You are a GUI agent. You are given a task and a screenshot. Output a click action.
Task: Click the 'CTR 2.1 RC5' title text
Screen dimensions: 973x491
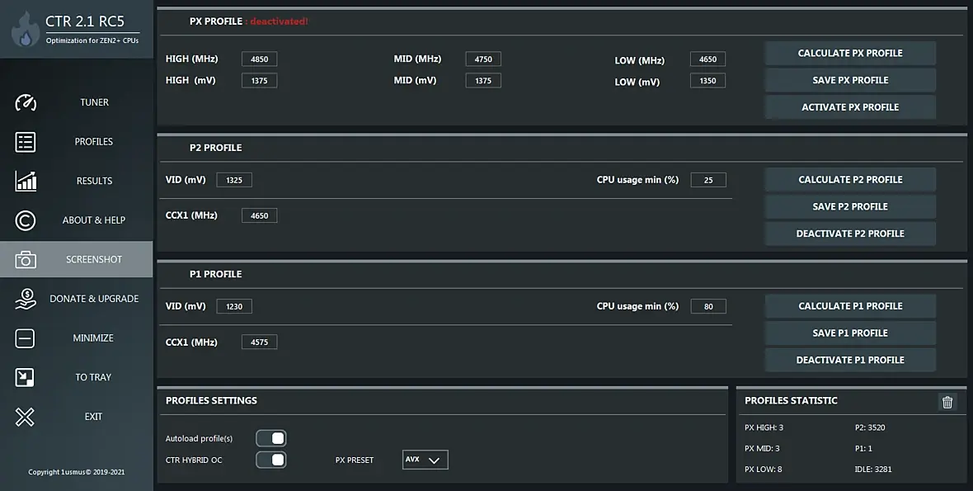(x=85, y=21)
